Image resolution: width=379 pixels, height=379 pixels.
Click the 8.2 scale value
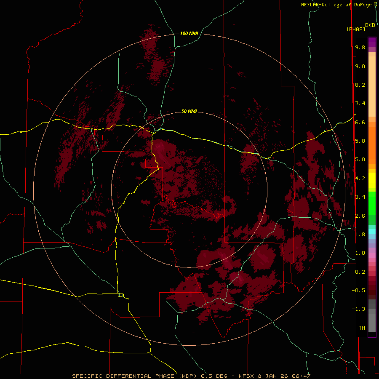[360, 85]
